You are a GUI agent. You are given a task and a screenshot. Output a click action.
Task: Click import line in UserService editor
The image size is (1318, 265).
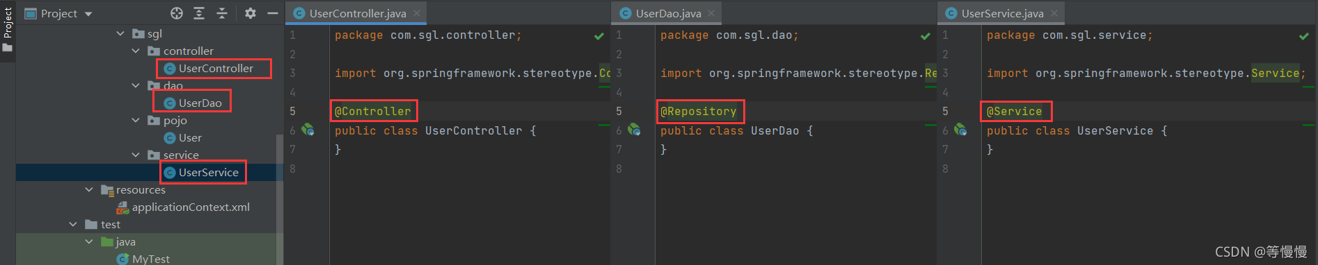[x=1146, y=73]
